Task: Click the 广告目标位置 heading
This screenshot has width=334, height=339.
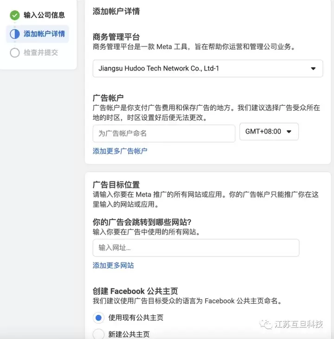Action: coord(116,185)
